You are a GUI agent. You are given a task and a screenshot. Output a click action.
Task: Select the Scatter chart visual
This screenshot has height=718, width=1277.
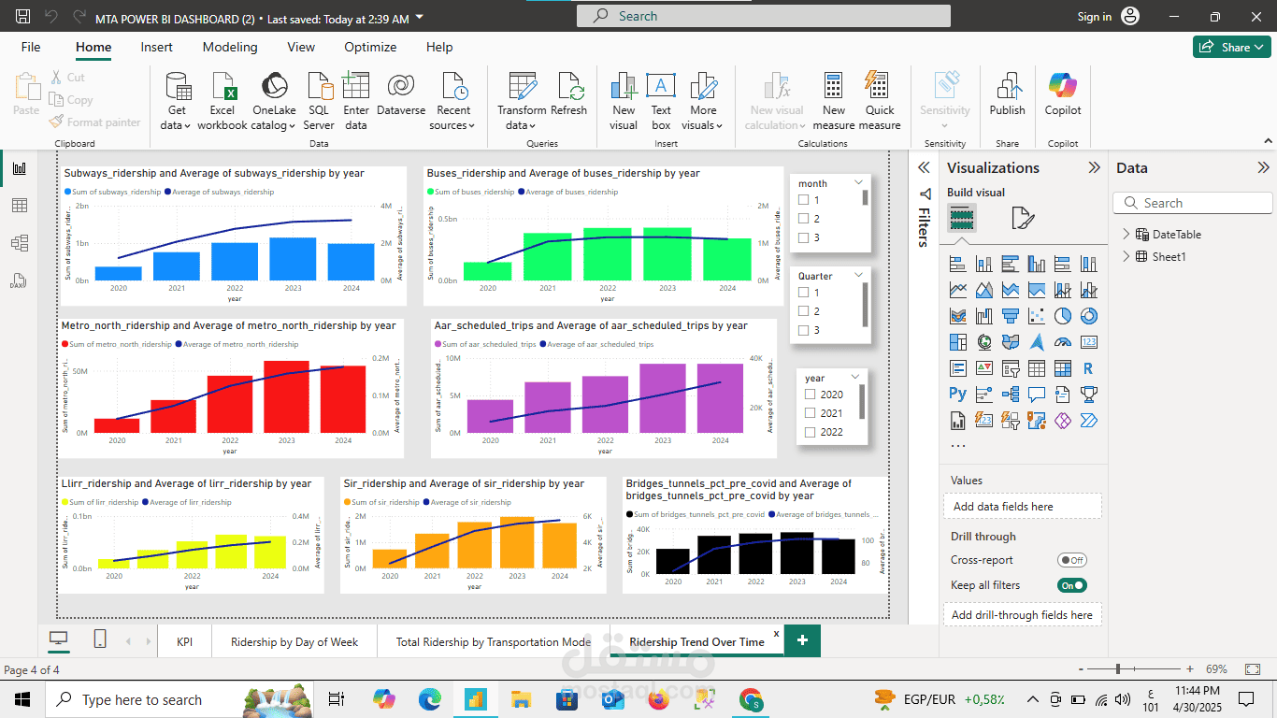pyautogui.click(x=1036, y=317)
